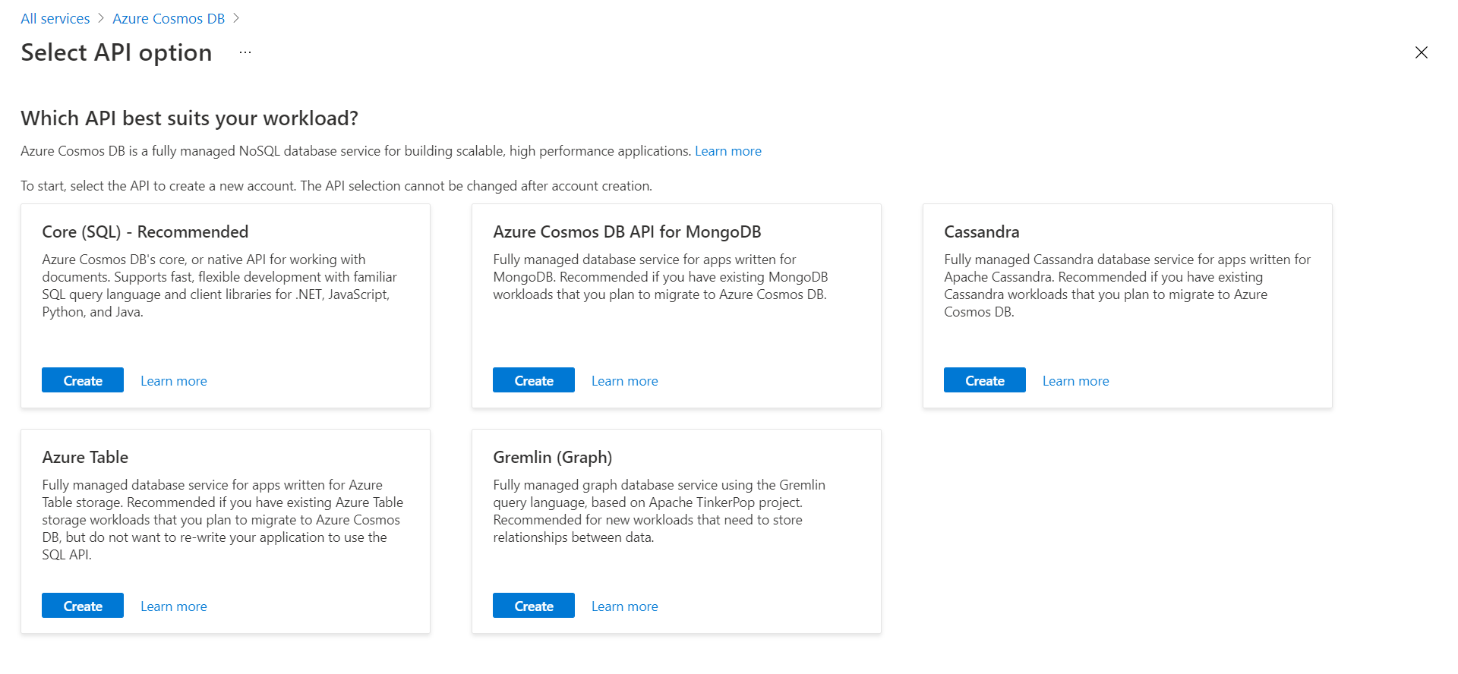Create Azure Cosmos DB API for MongoDB account
The width and height of the screenshot is (1458, 674).
pos(533,380)
